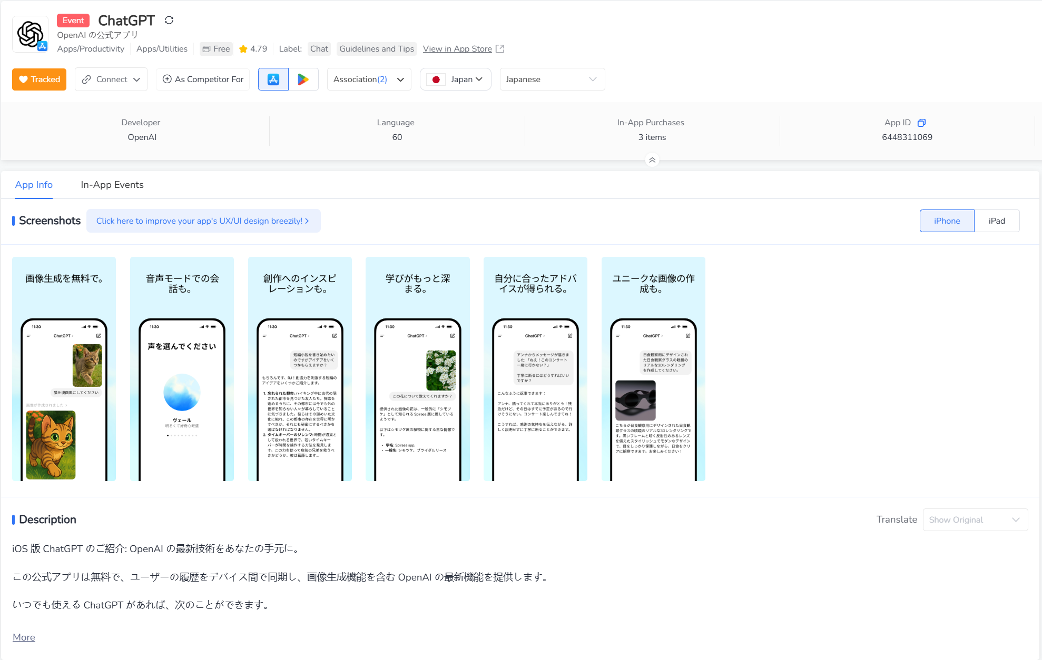Open the voice mode screenshot thumbnail
Image resolution: width=1042 pixels, height=660 pixels.
182,369
